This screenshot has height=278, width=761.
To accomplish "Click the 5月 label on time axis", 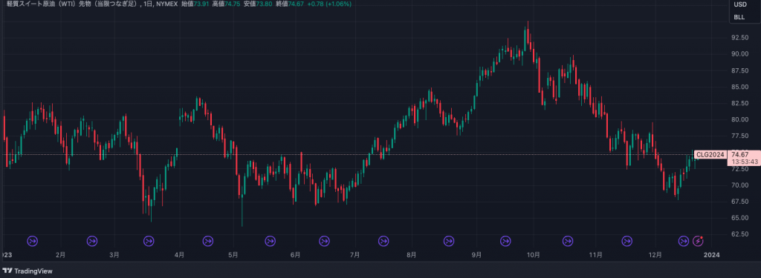I will (233, 254).
